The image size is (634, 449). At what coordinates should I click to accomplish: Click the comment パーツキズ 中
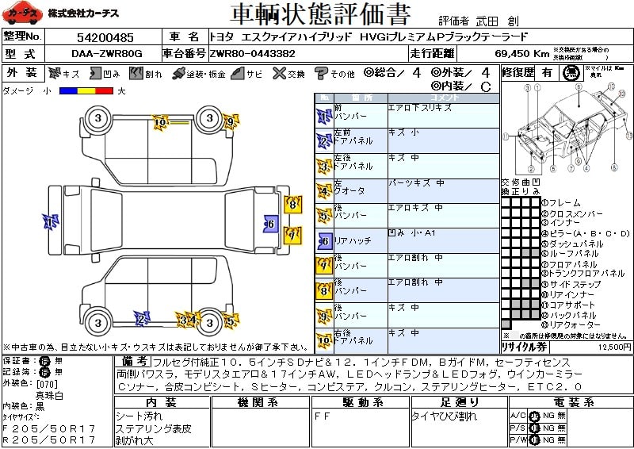click(417, 183)
